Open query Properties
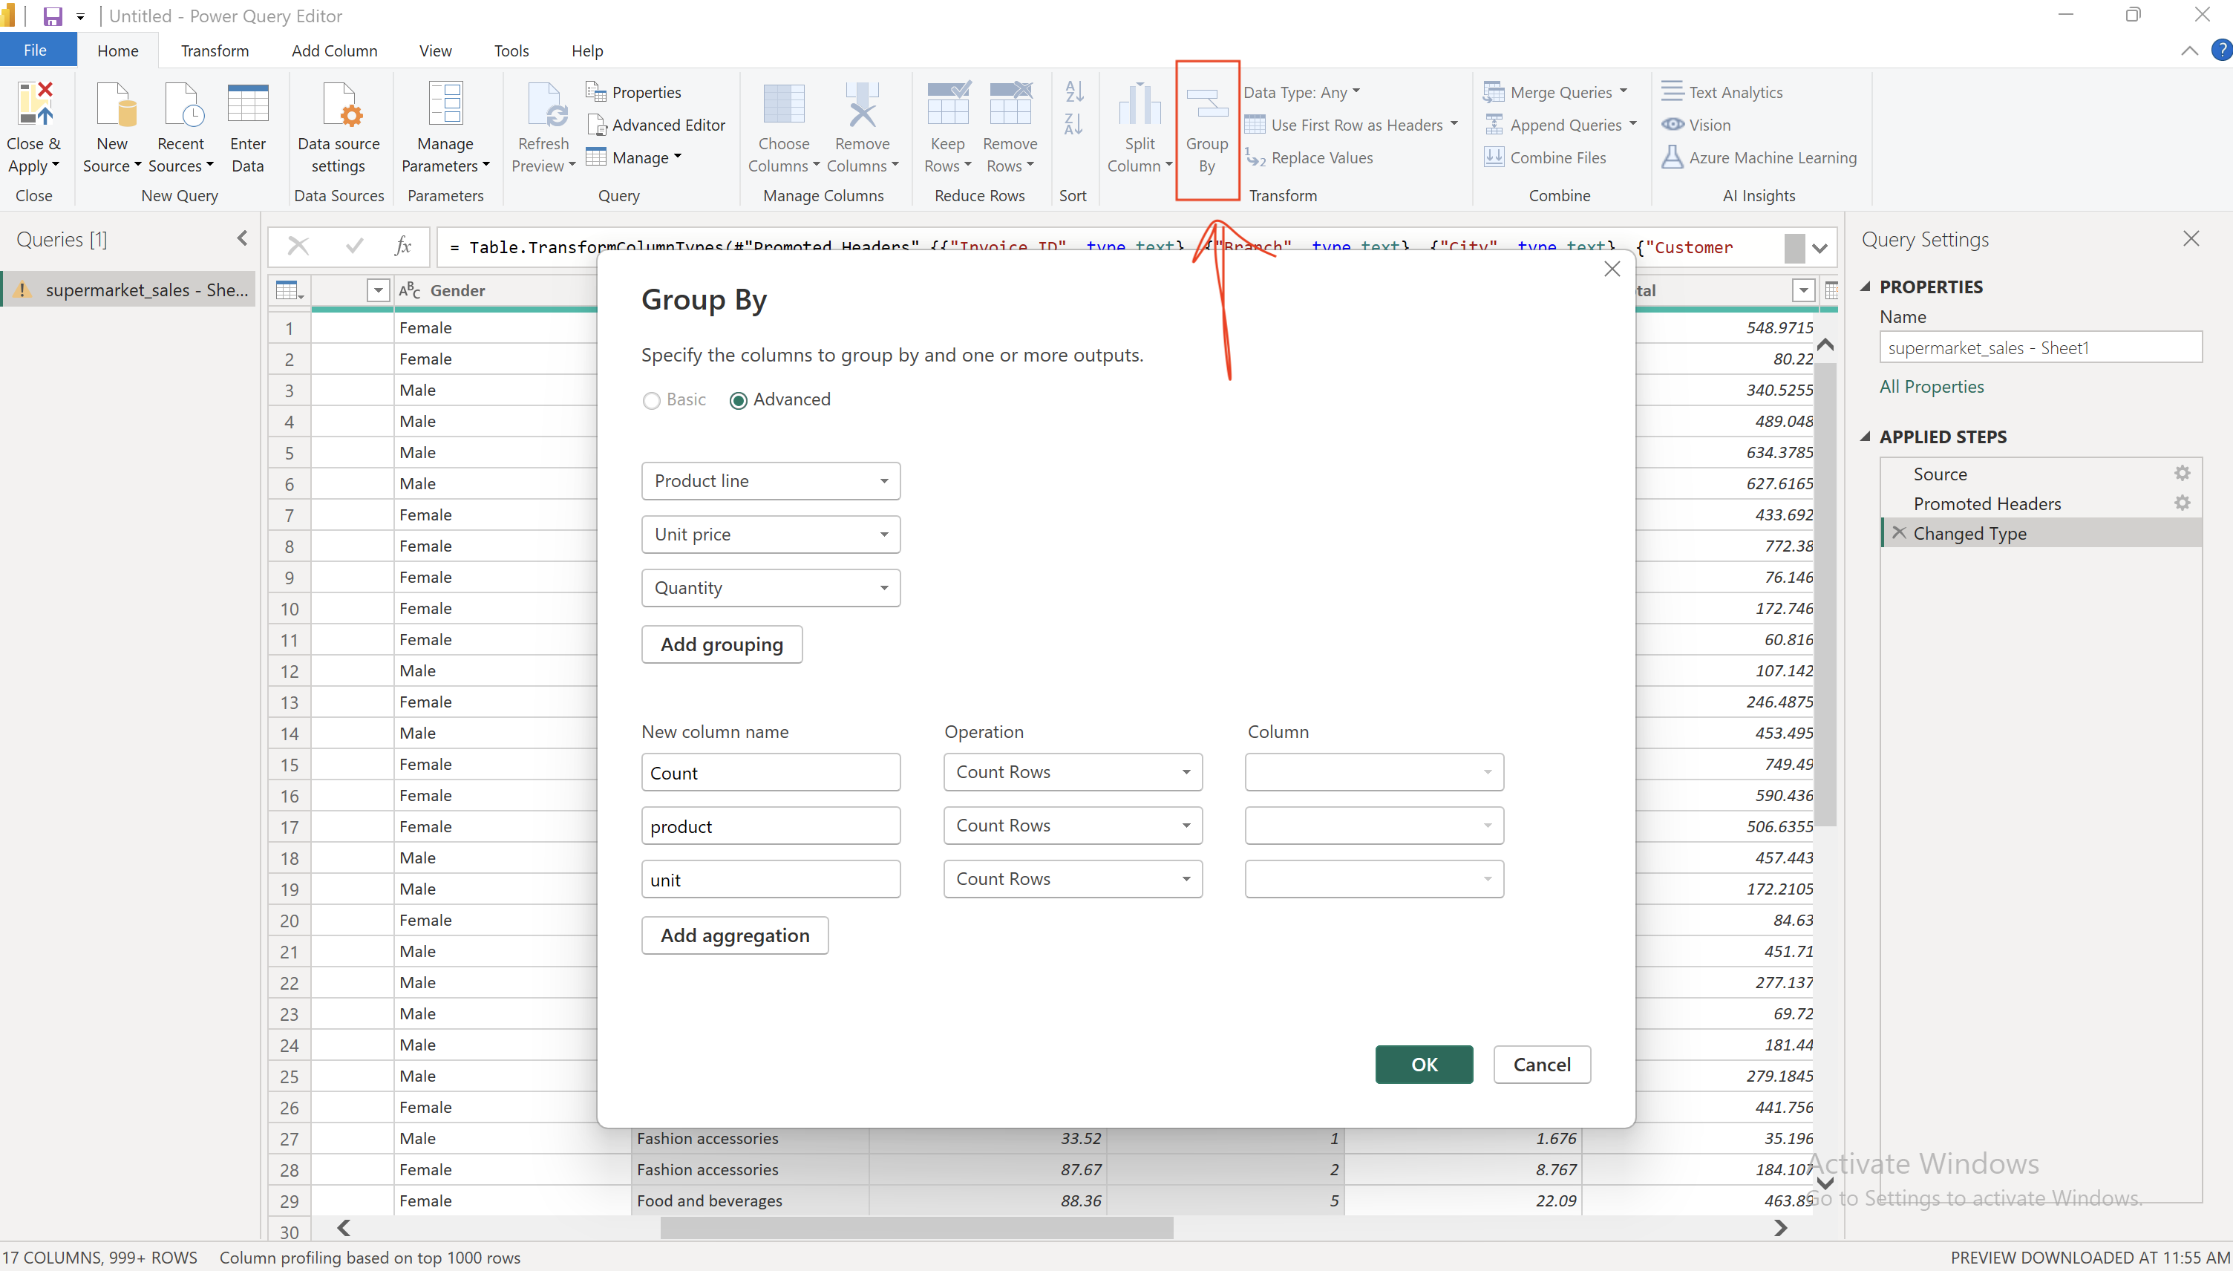Image resolution: width=2233 pixels, height=1271 pixels. point(633,91)
